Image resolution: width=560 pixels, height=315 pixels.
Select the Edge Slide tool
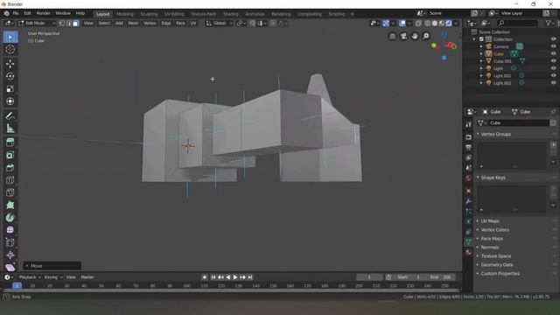[10, 242]
